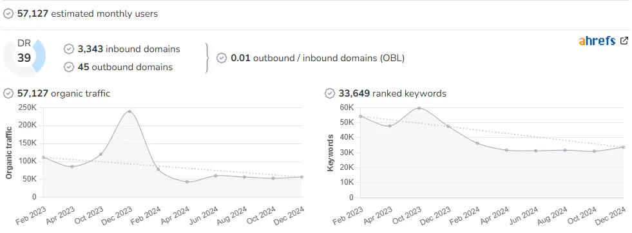Click the 57,127 organic traffic heading
This screenshot has height=233, width=632.
(64, 93)
